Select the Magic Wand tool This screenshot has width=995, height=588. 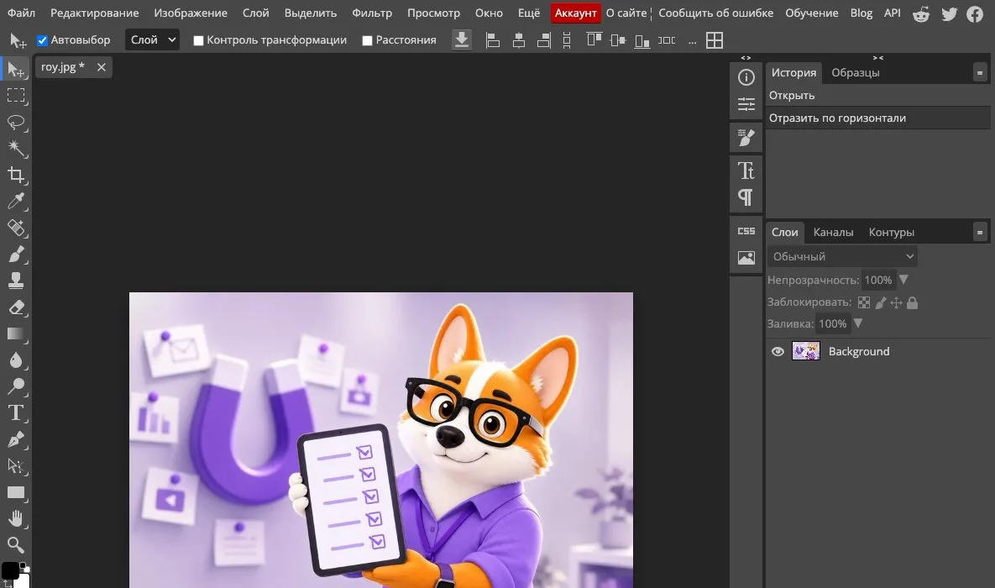coord(16,149)
